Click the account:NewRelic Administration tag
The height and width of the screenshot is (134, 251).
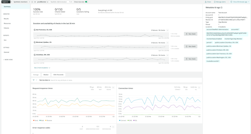point(217,30)
